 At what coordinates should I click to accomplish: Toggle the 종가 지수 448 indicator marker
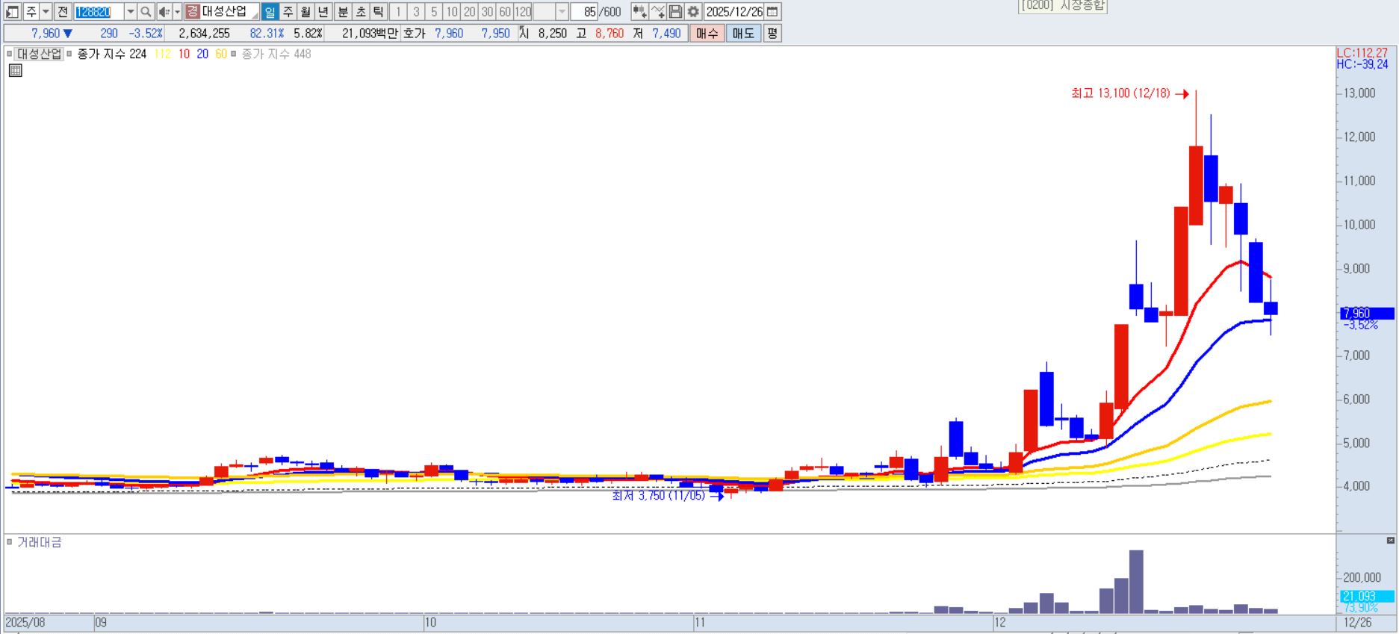(234, 54)
